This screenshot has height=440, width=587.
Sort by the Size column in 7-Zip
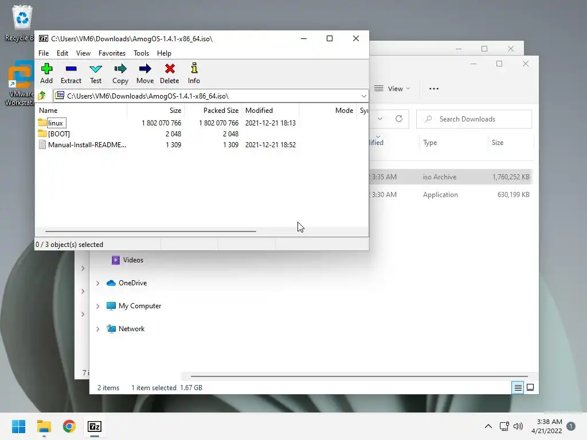(156, 111)
